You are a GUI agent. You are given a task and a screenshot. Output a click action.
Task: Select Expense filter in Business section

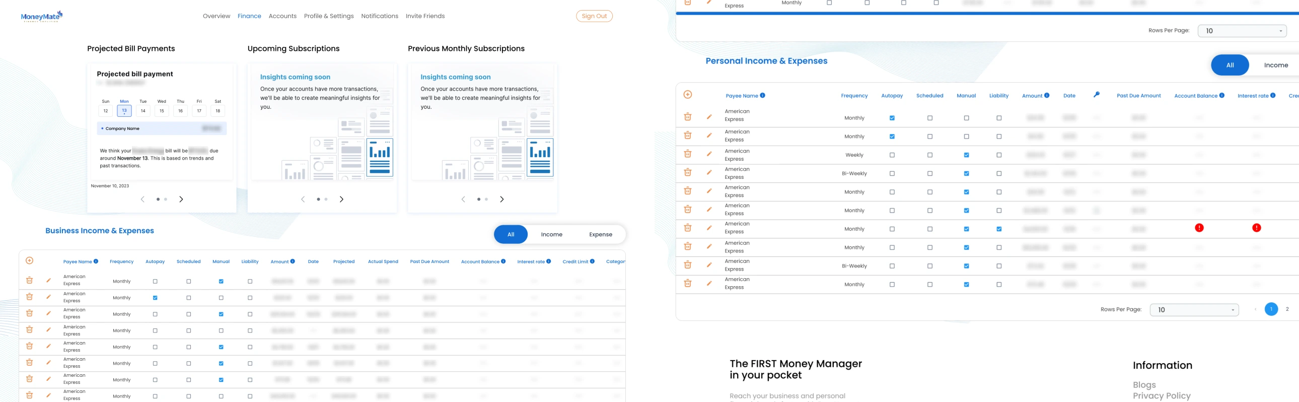point(601,235)
